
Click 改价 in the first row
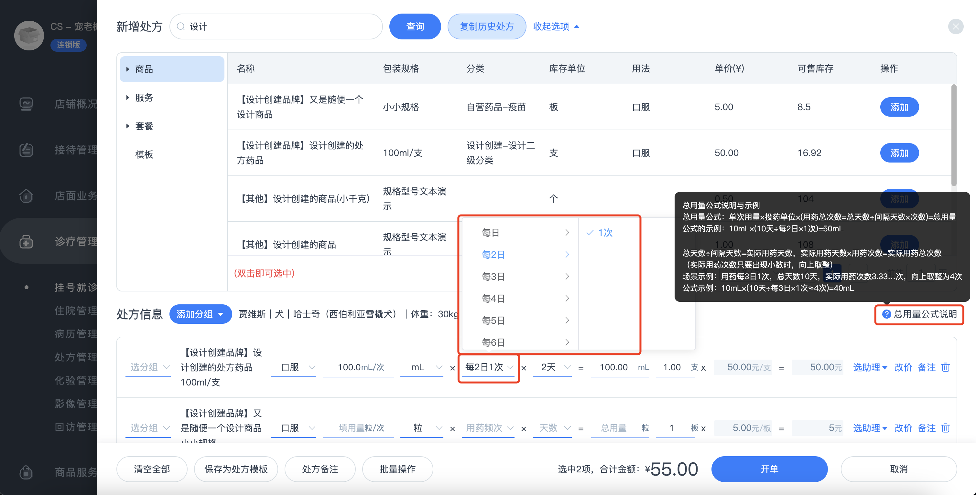click(903, 367)
